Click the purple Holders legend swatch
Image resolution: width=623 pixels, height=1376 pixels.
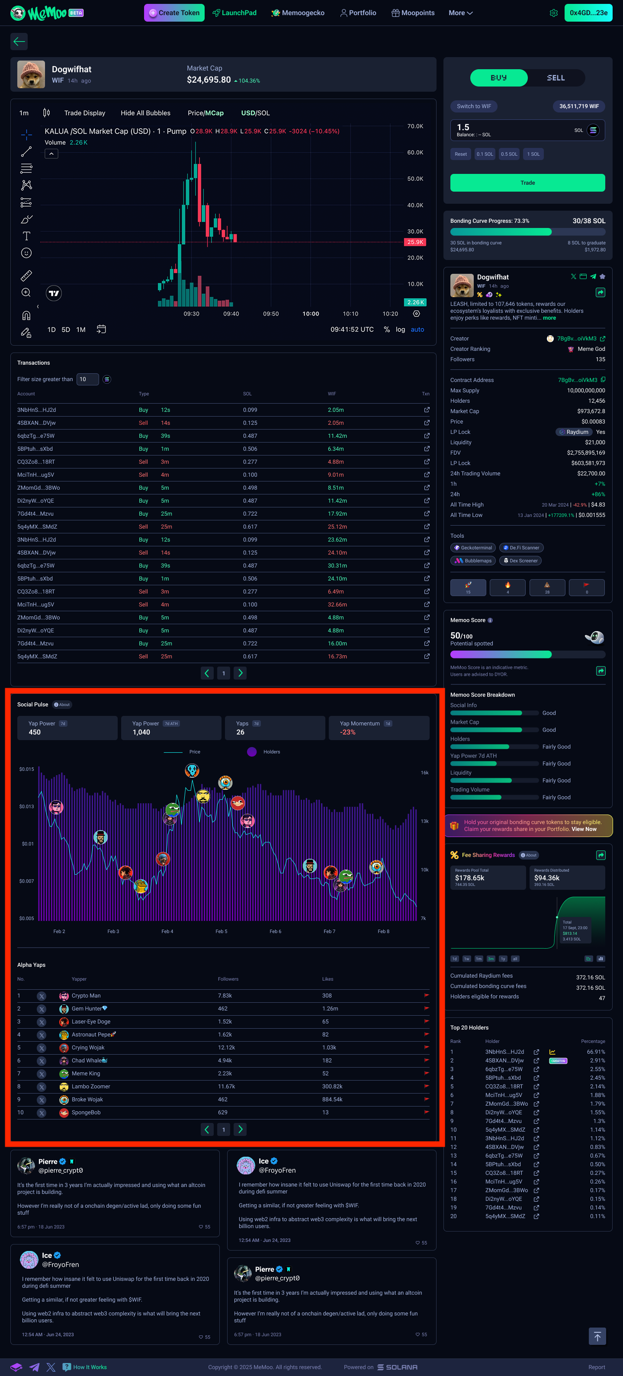tap(252, 751)
